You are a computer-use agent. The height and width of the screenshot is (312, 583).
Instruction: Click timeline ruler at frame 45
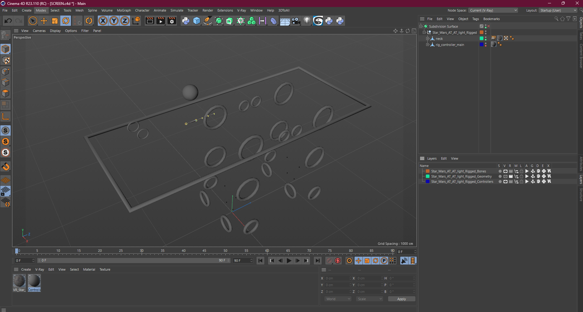point(204,251)
